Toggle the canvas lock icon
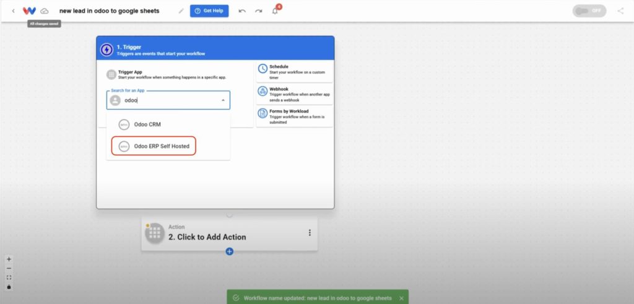 pos(9,287)
